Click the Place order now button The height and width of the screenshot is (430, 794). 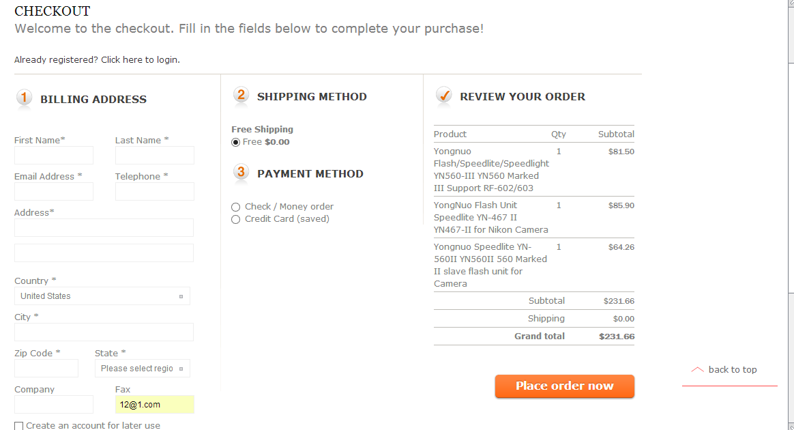coord(565,386)
